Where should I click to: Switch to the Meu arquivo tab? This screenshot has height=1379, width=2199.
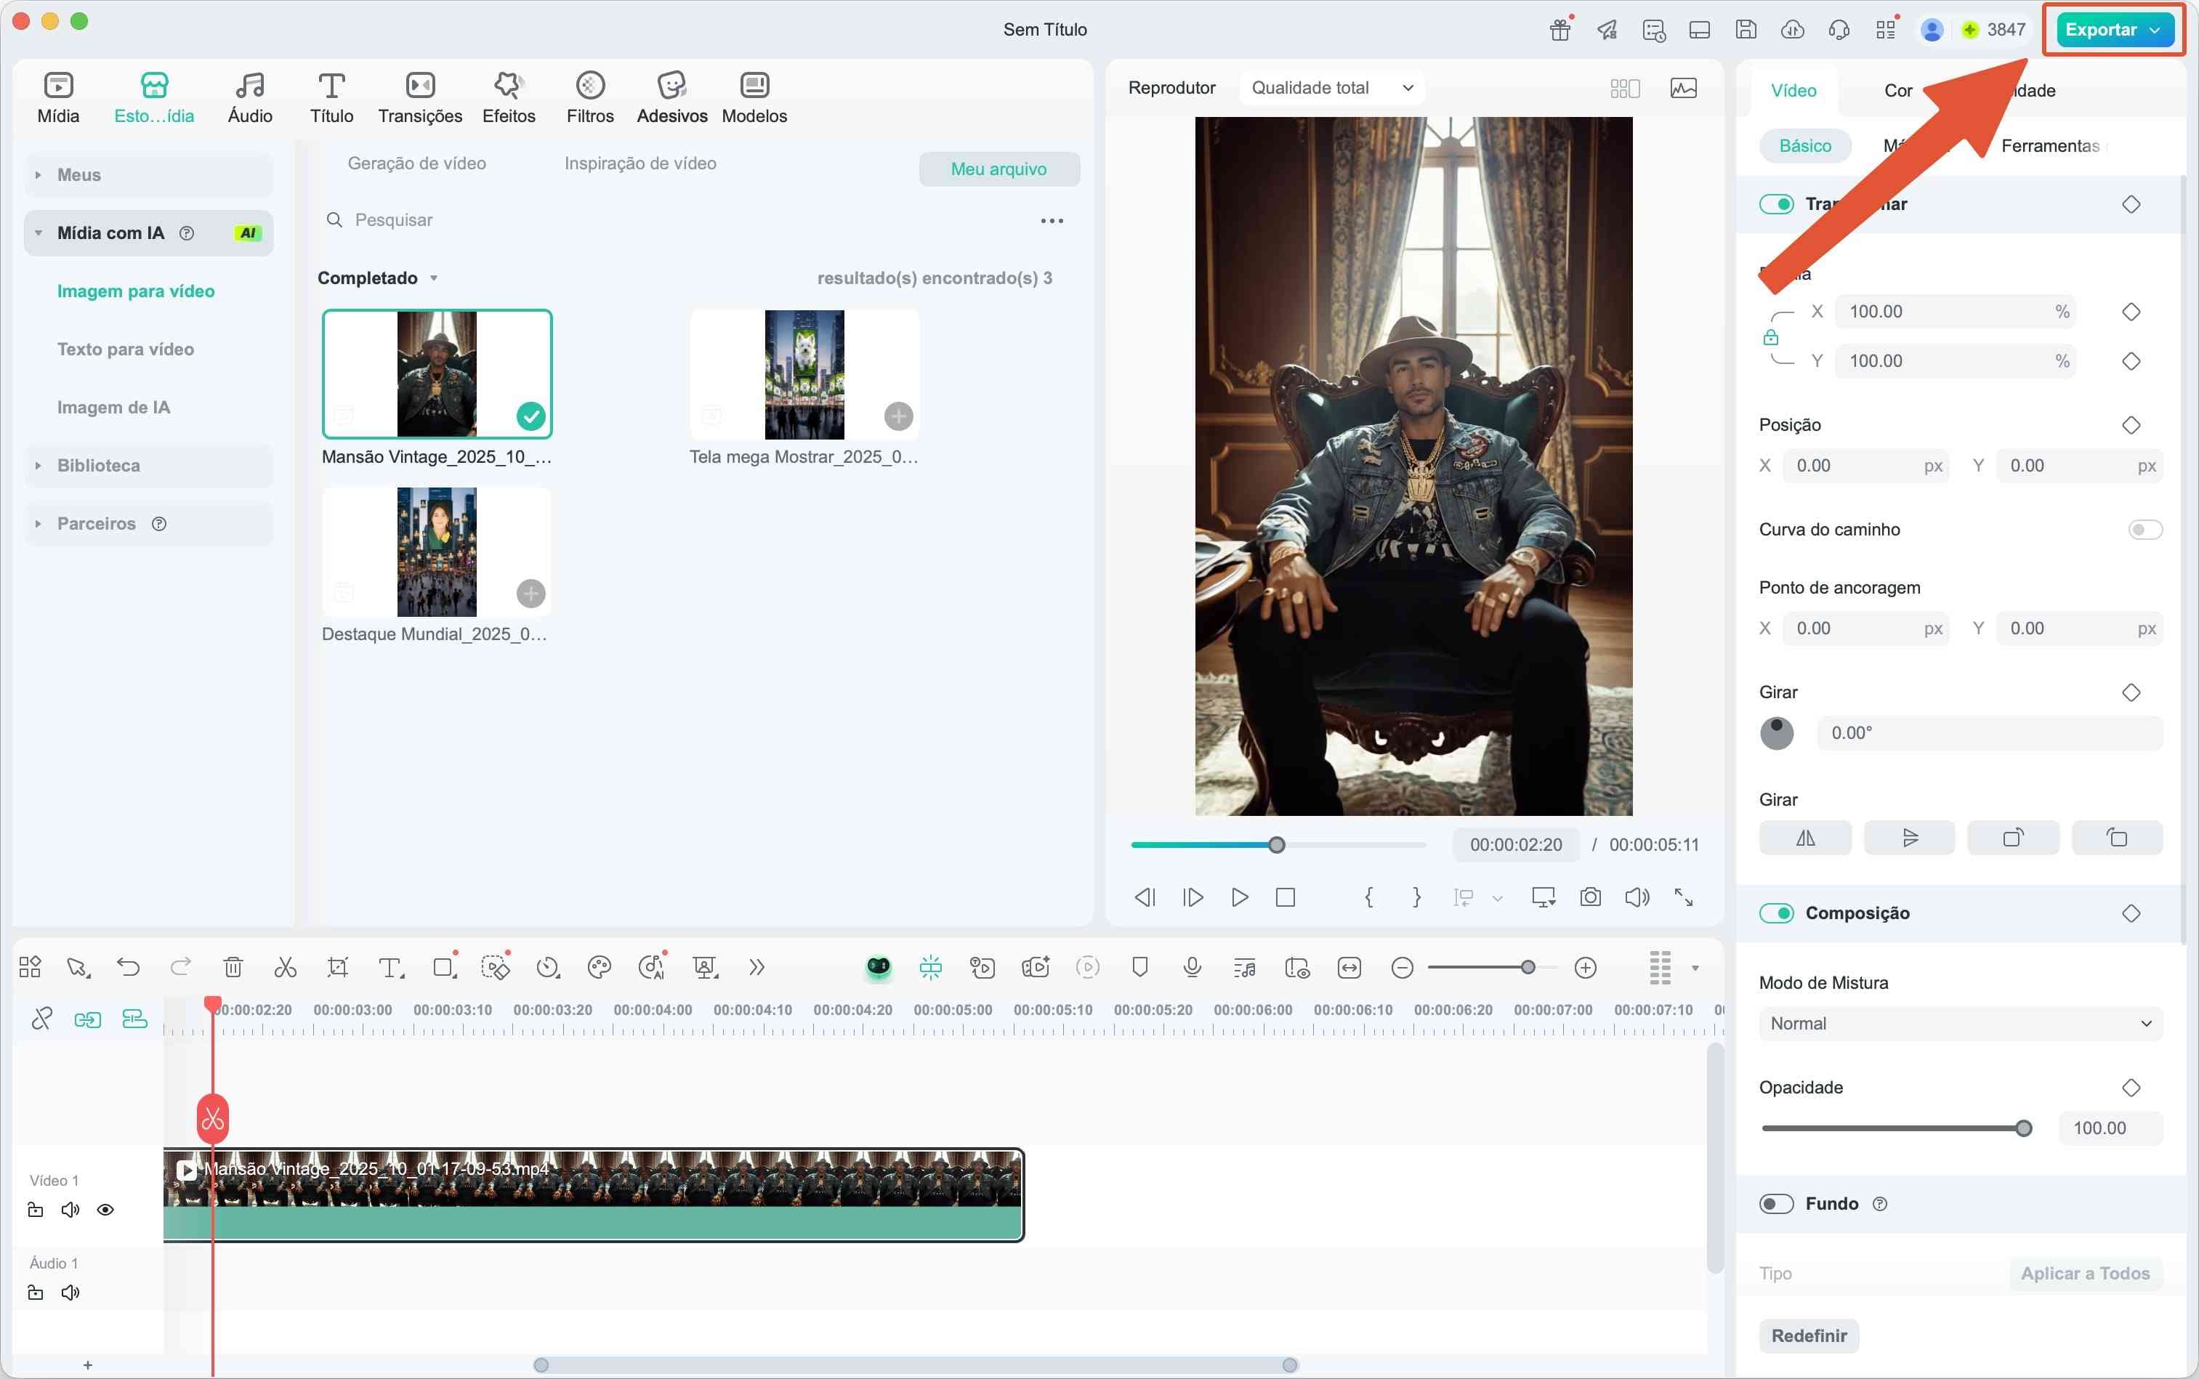tap(998, 169)
